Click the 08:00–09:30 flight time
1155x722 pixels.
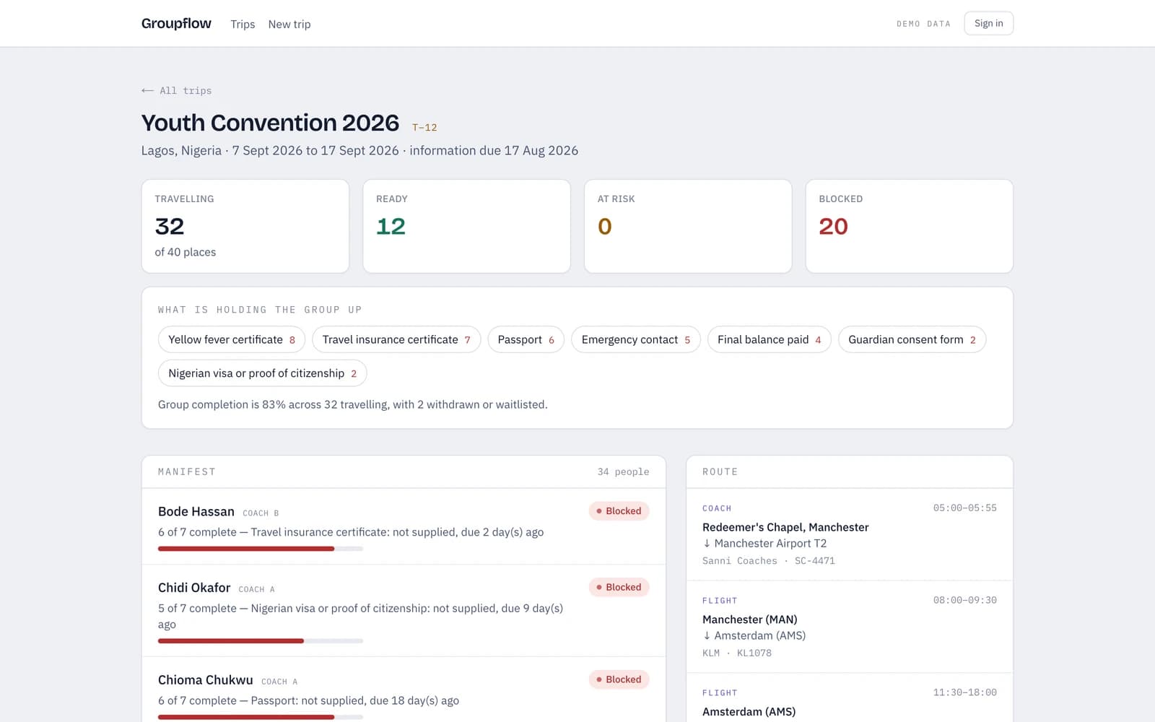964,600
